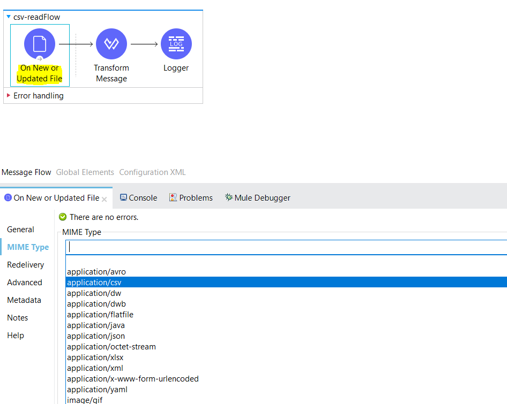Open the General settings section
The height and width of the screenshot is (404, 507).
(20, 230)
